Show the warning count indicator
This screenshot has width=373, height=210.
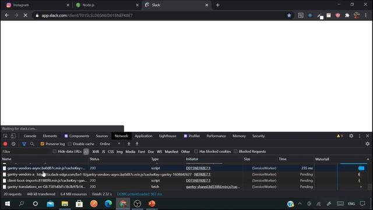[340, 136]
